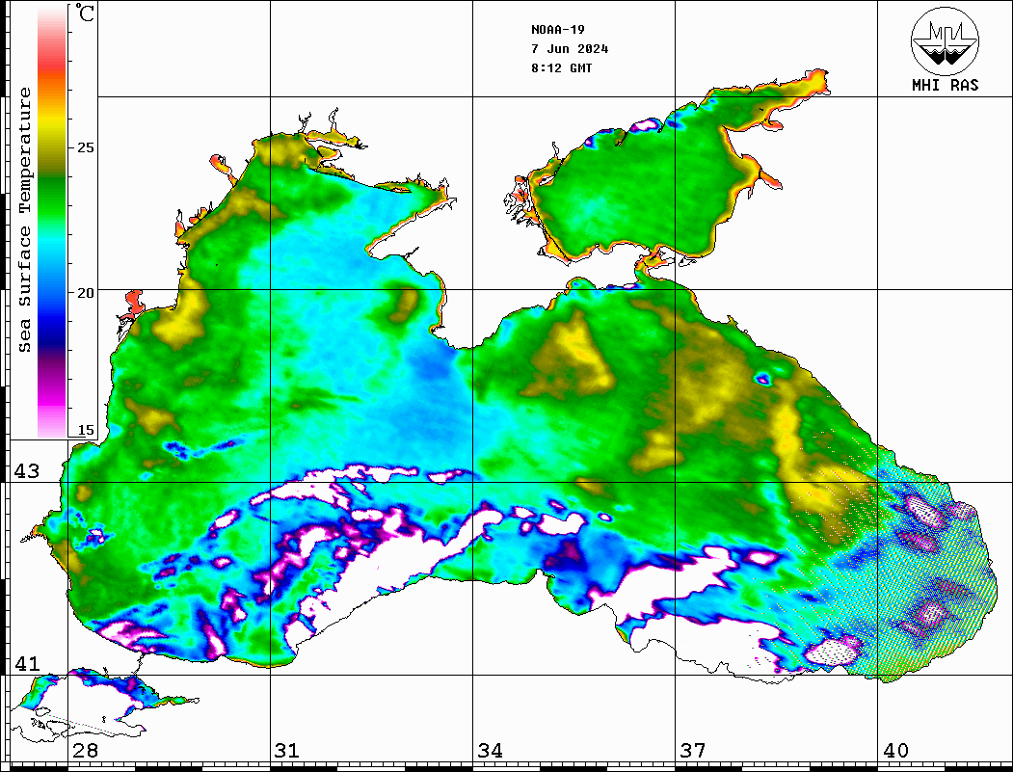The height and width of the screenshot is (772, 1013).
Task: Click the temperature color scale bar
Action: (52, 221)
